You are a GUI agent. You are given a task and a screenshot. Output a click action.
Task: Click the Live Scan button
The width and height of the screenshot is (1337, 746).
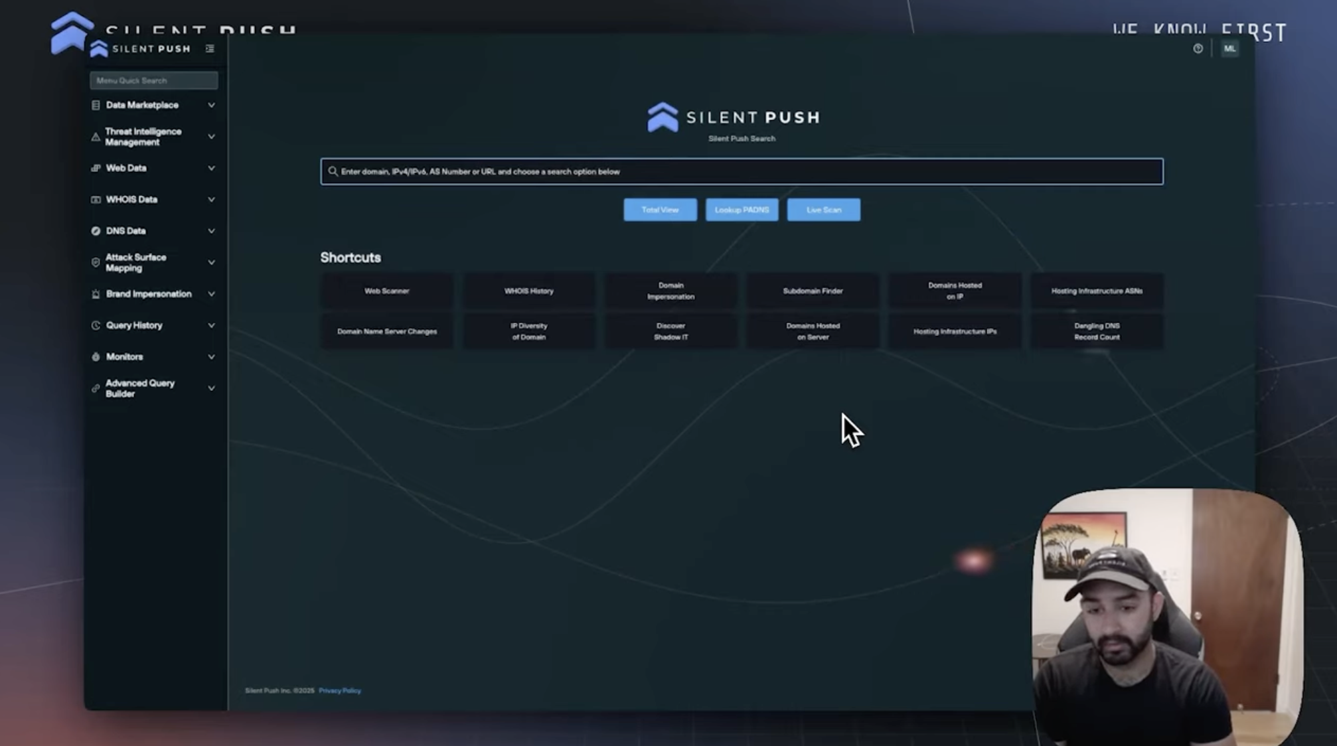pyautogui.click(x=824, y=210)
